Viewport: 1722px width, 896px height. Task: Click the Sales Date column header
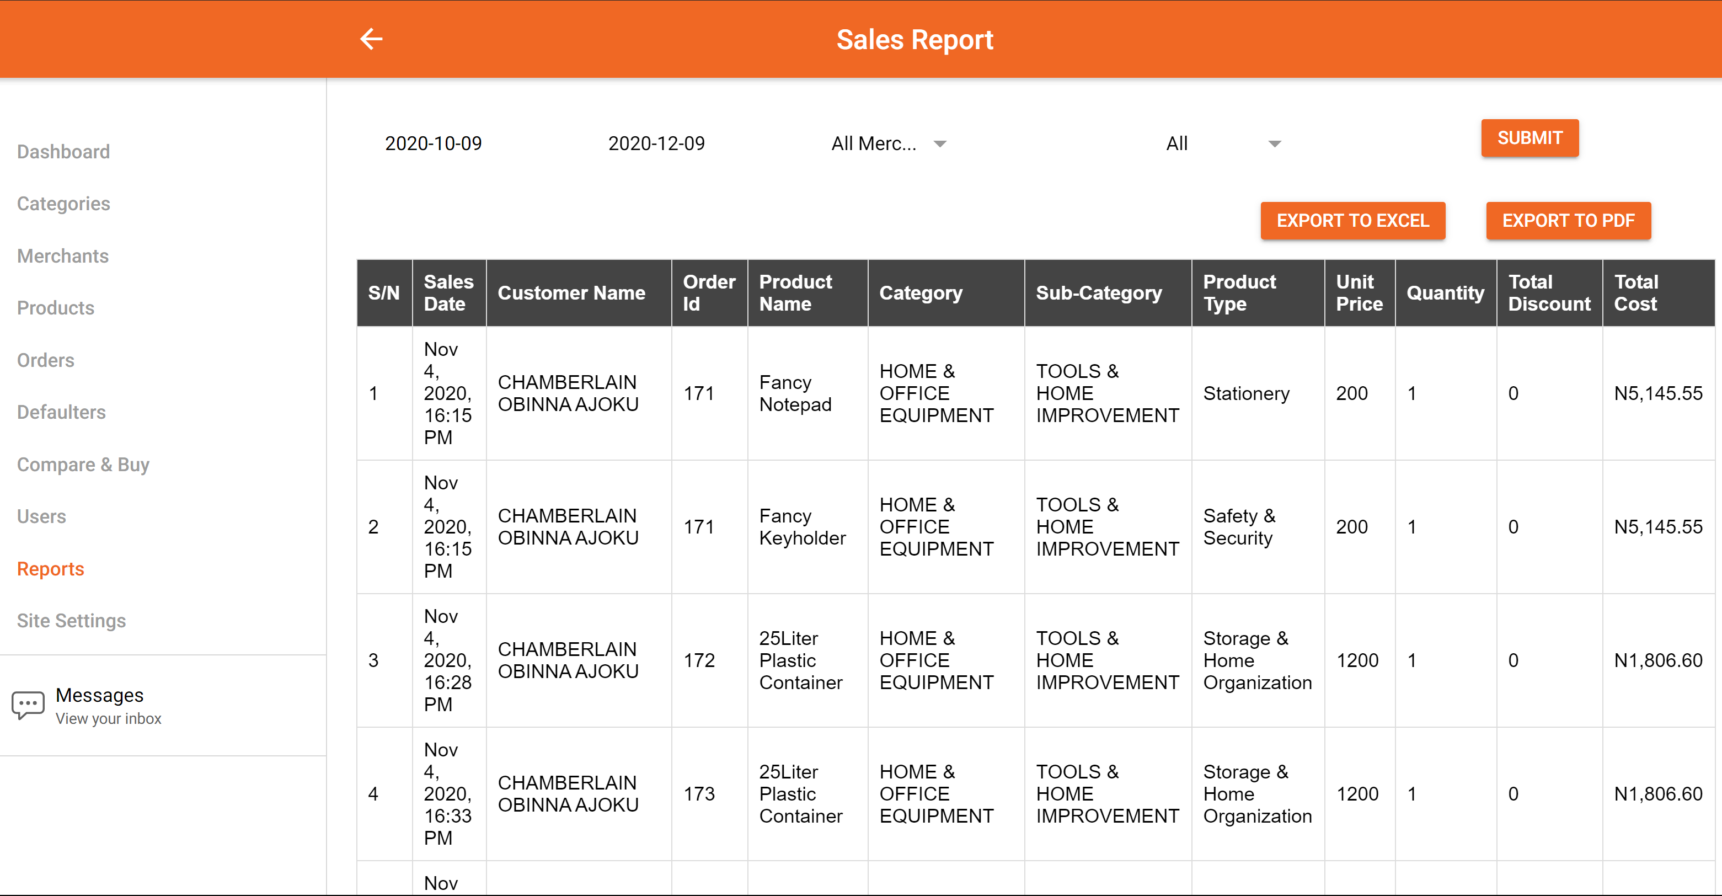coord(448,293)
